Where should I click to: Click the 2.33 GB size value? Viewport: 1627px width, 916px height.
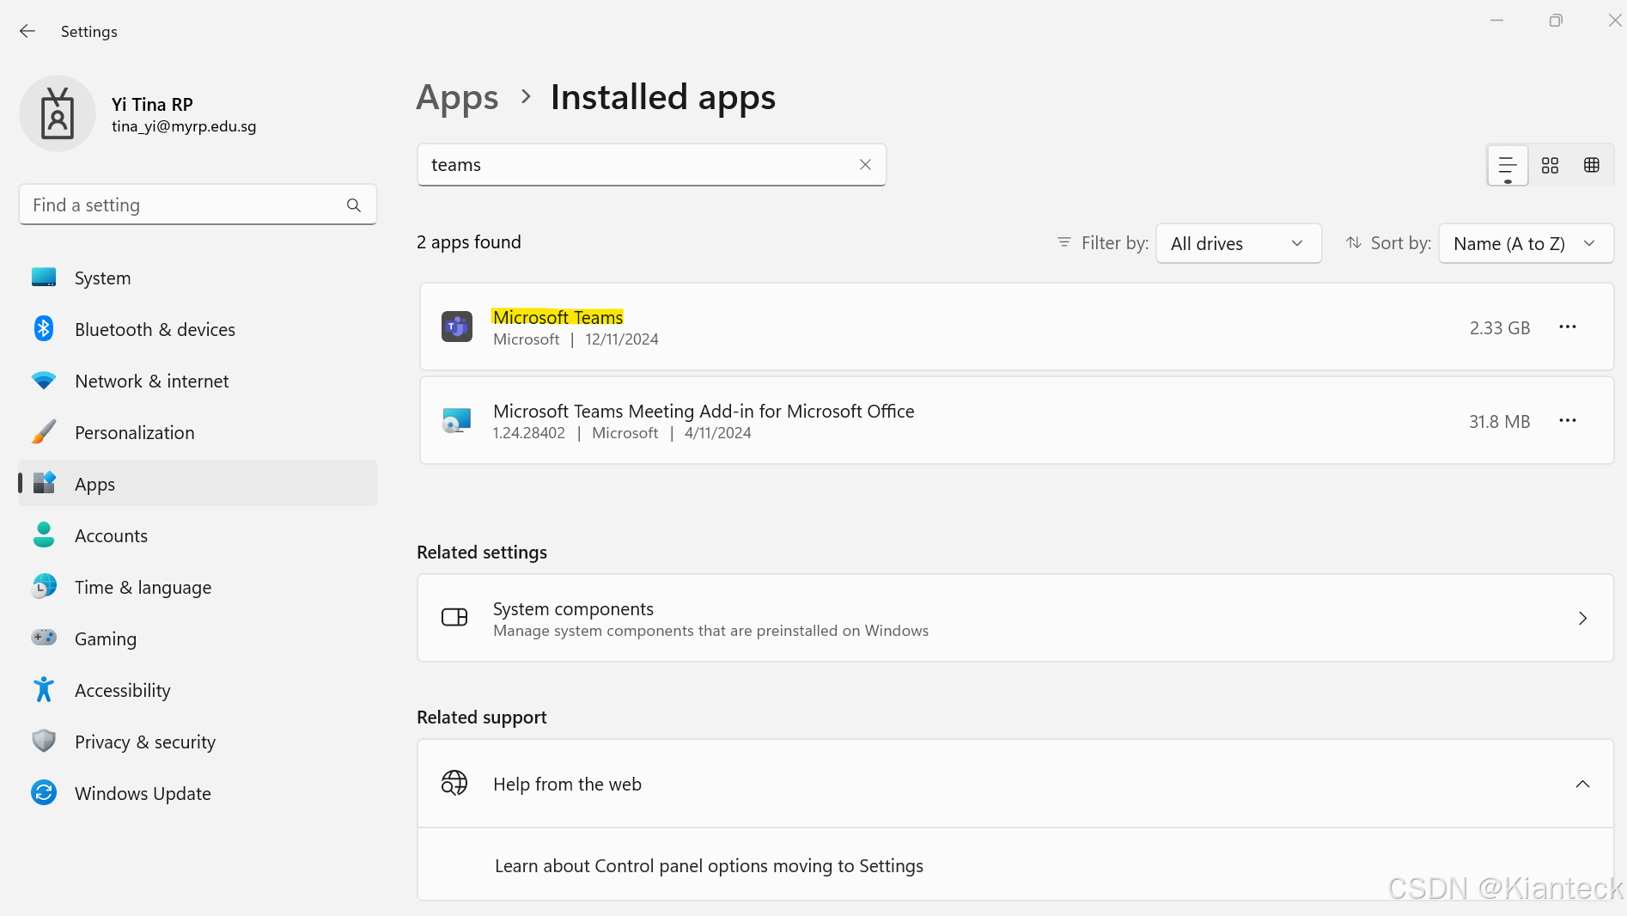(1500, 327)
